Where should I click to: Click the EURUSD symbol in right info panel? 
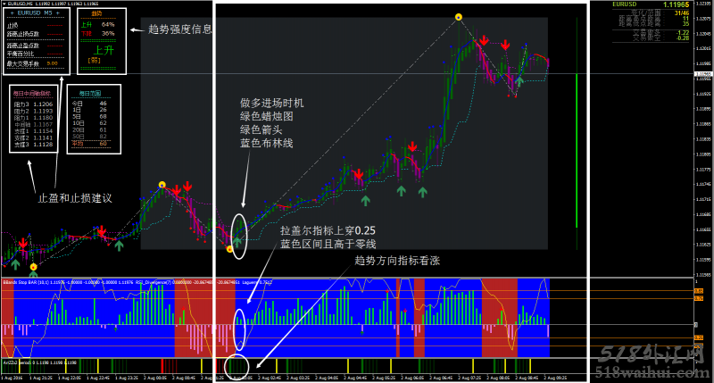[x=624, y=4]
